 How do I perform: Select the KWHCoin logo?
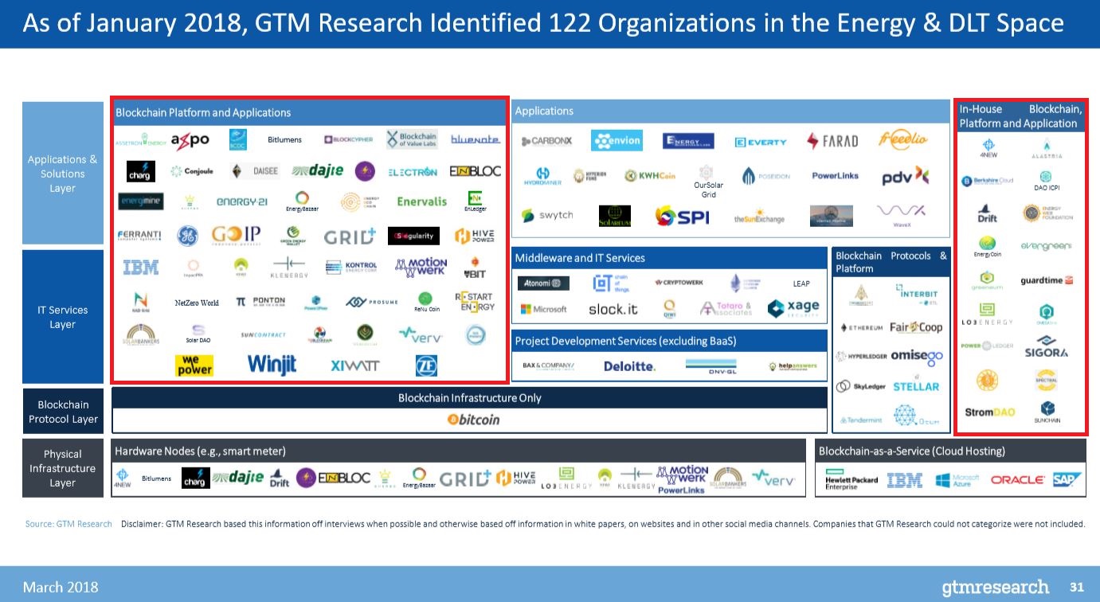pyautogui.click(x=651, y=175)
